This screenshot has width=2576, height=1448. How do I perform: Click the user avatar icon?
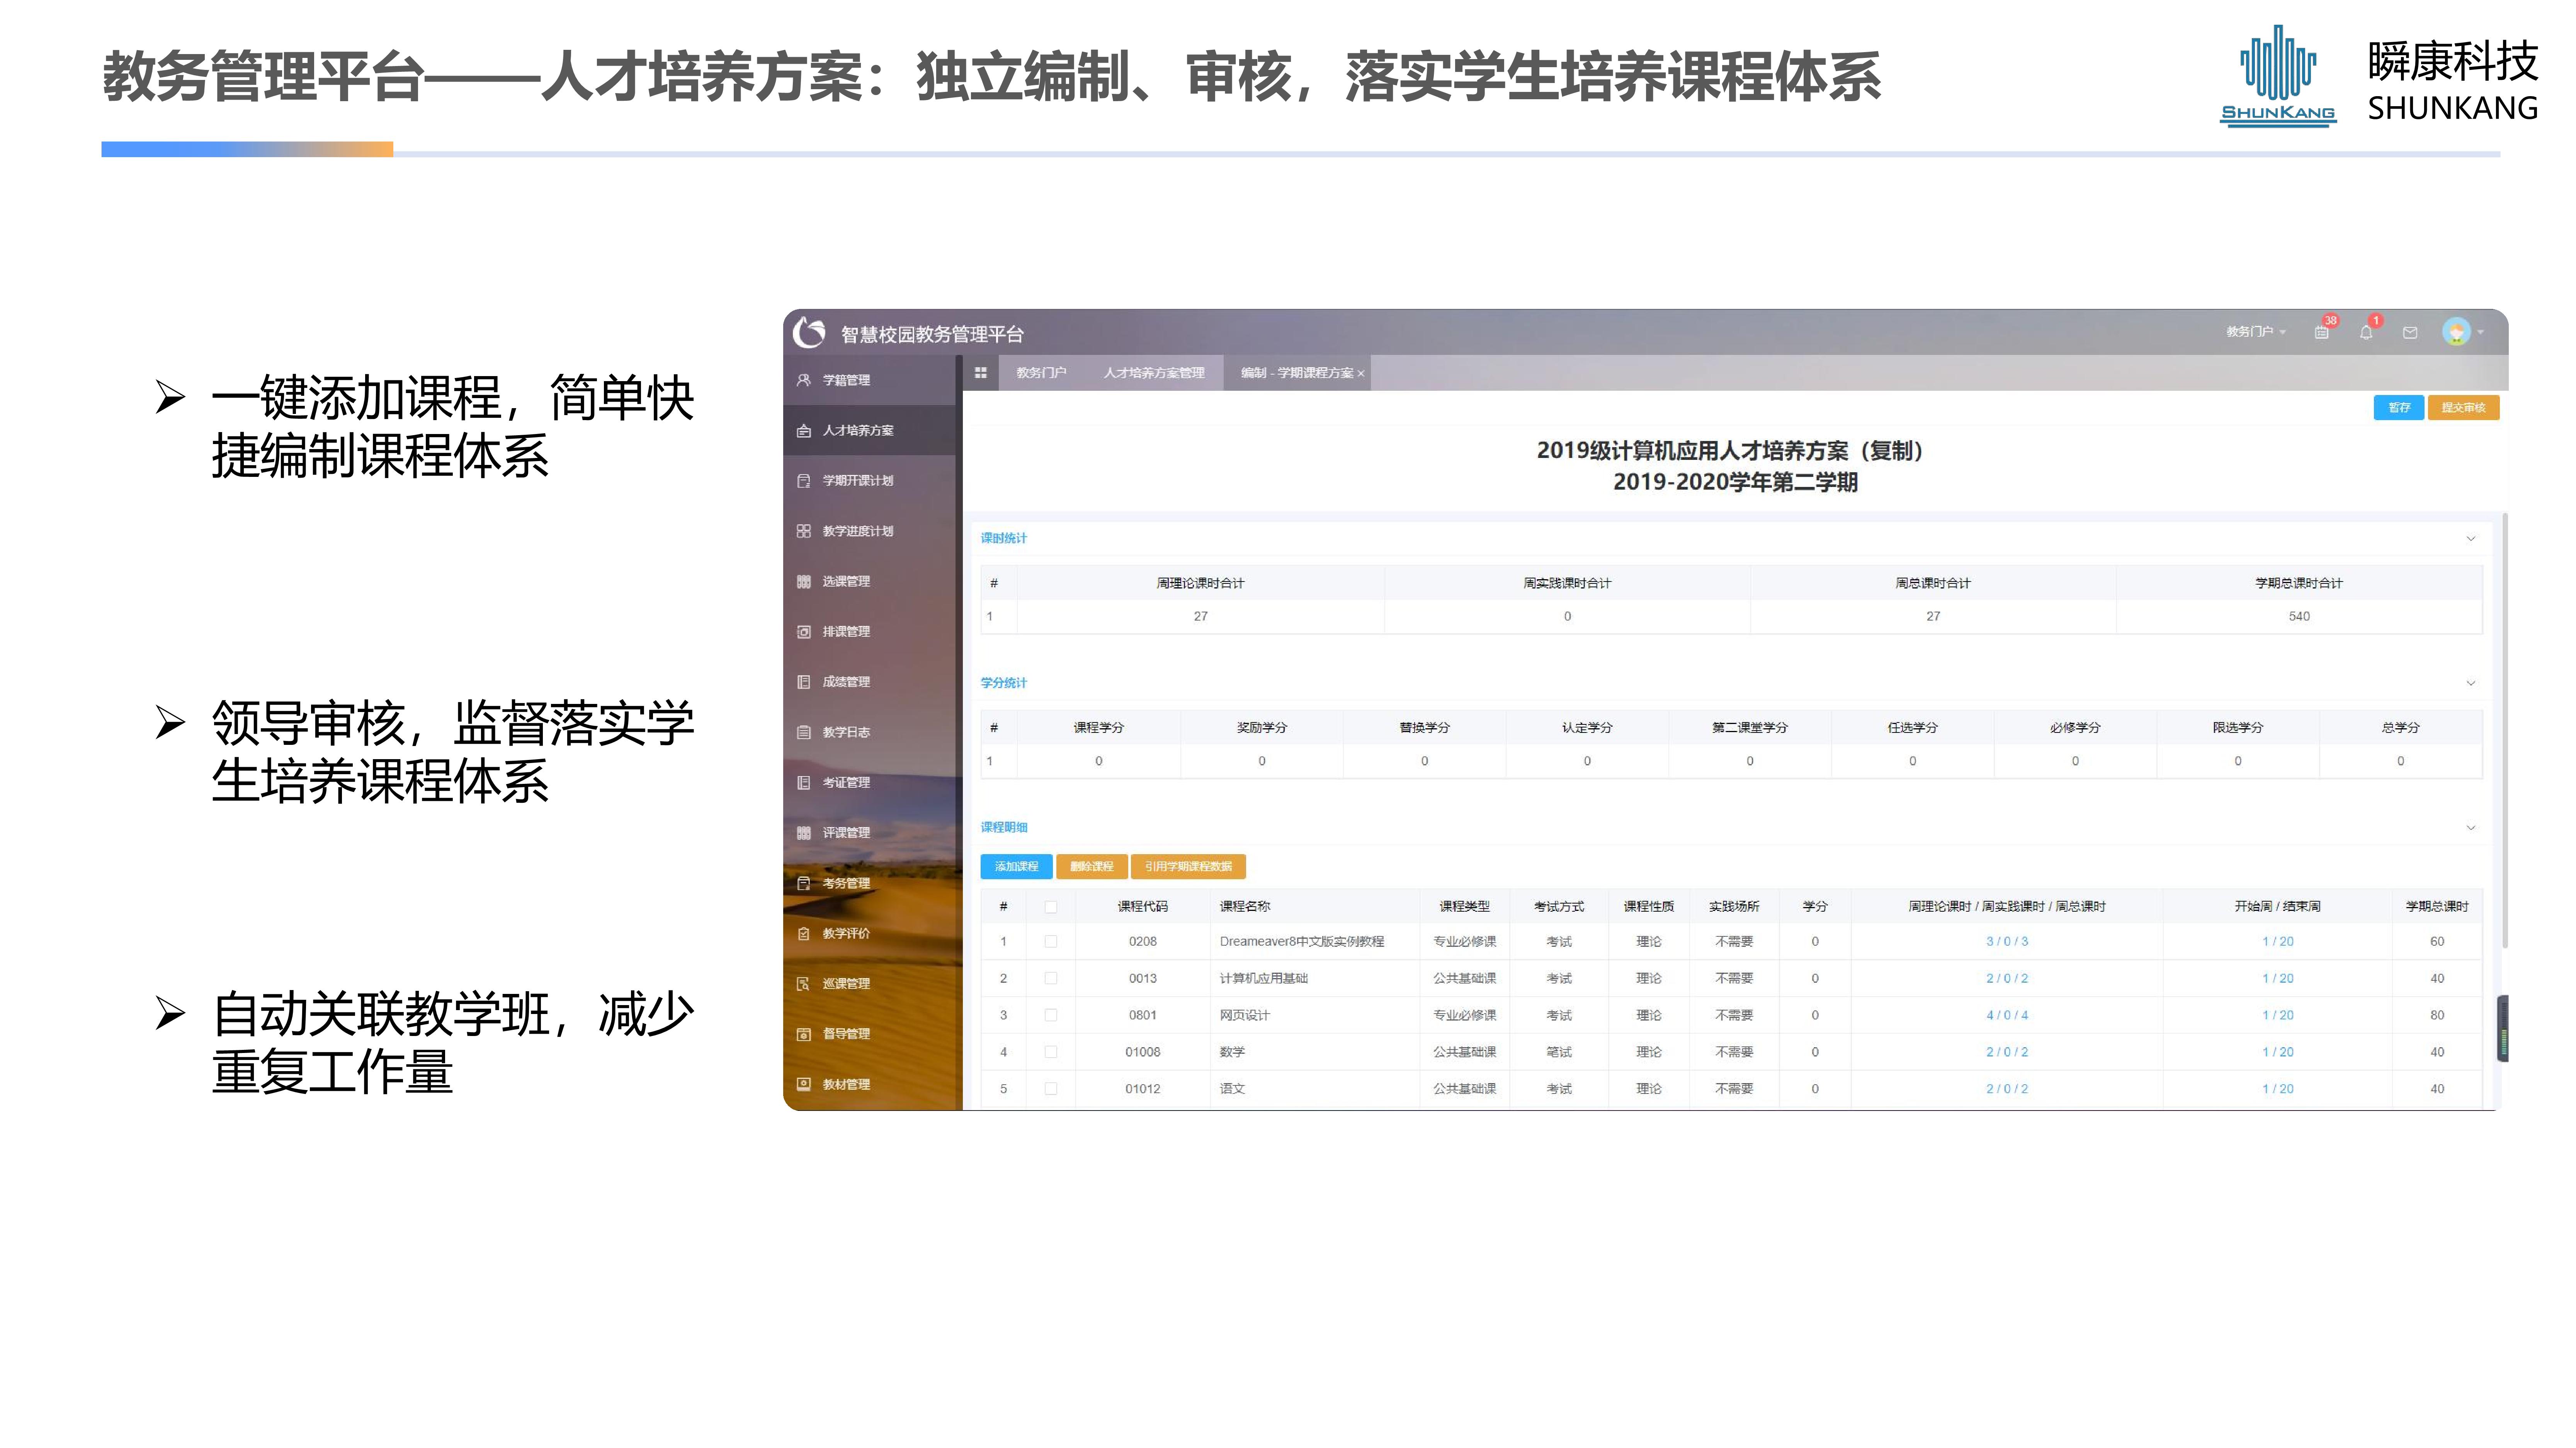coord(2456,332)
